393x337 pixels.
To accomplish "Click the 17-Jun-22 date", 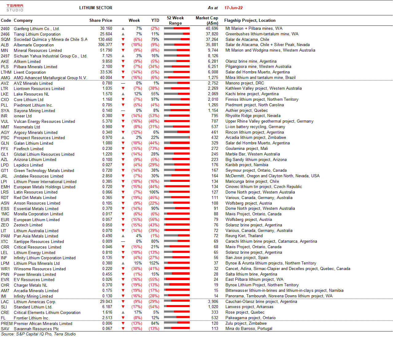I will (234, 8).
